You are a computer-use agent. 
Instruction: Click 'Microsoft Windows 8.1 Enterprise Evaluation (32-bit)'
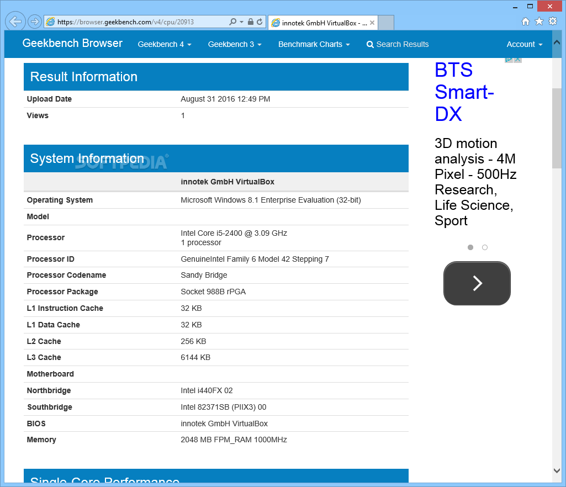271,200
